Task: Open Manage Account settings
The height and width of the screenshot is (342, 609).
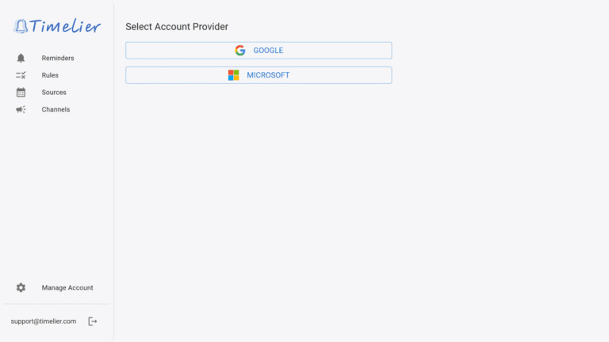Action: [67, 288]
